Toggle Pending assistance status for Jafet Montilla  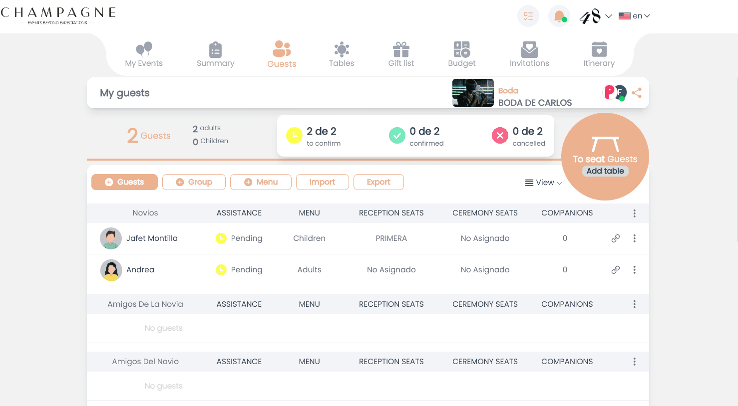[x=221, y=238]
